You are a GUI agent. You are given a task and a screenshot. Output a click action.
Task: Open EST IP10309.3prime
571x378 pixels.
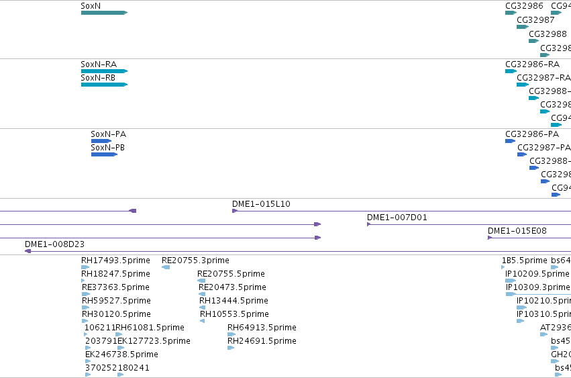point(538,294)
